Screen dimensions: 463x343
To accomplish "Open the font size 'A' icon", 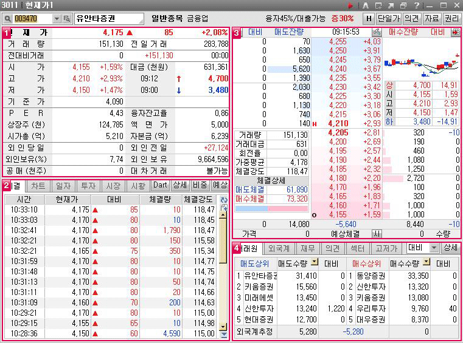I will (x=366, y=5).
